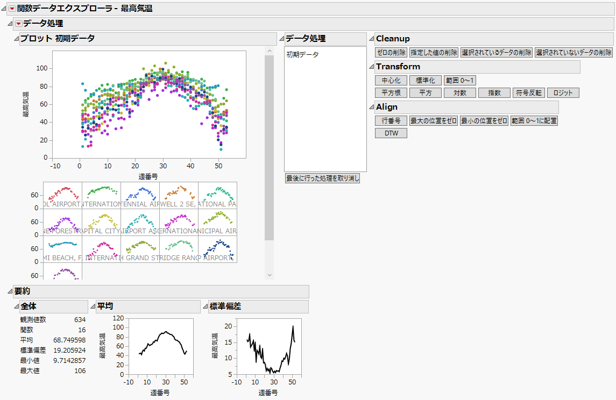Select 初期データ in the processing list

[x=302, y=55]
